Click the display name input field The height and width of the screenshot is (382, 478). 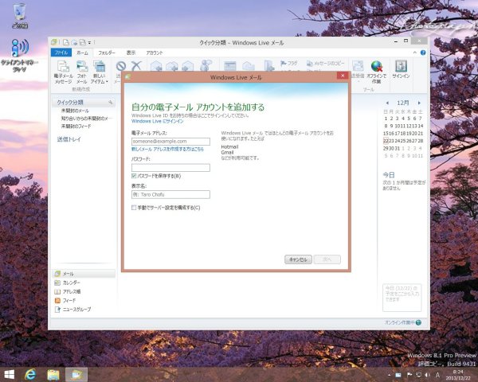point(170,194)
